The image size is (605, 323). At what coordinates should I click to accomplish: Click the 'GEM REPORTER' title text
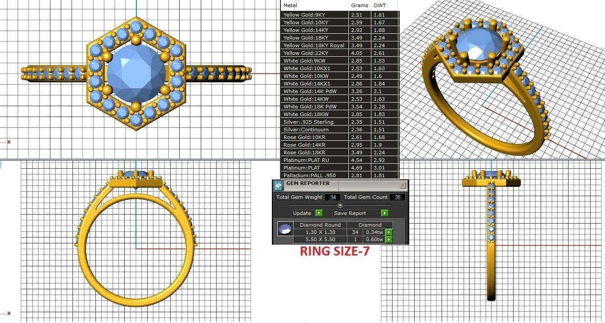(308, 184)
